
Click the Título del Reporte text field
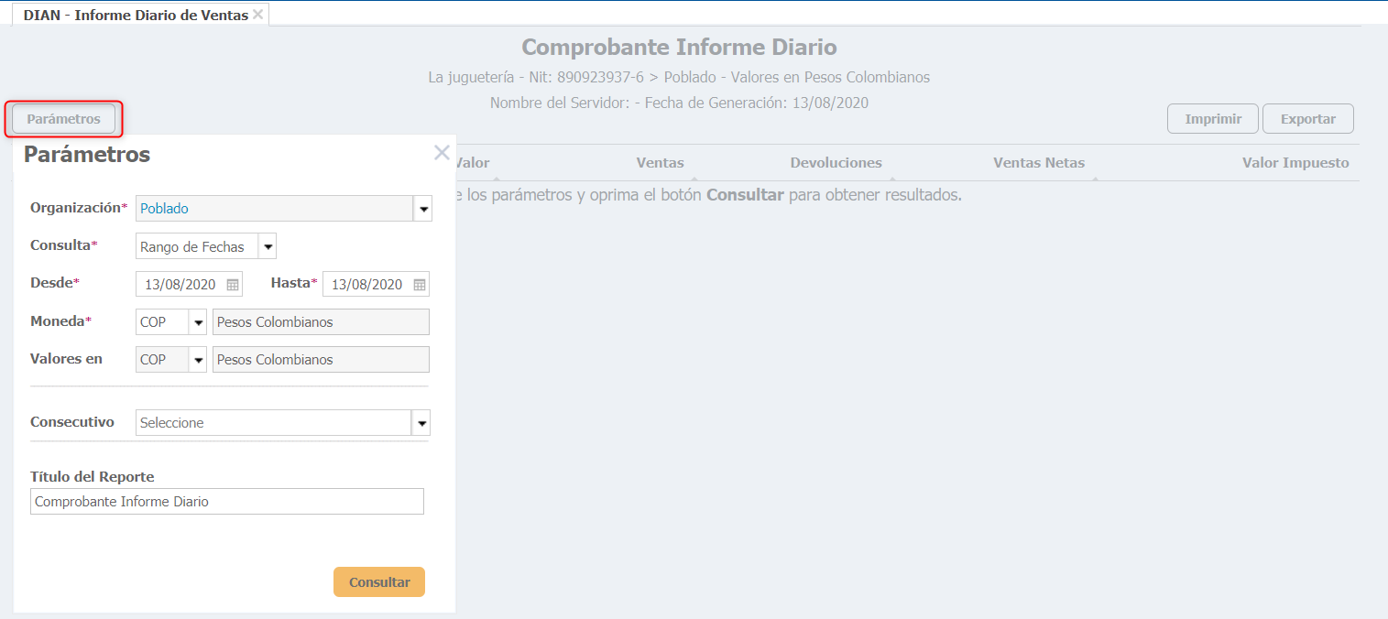point(226,502)
